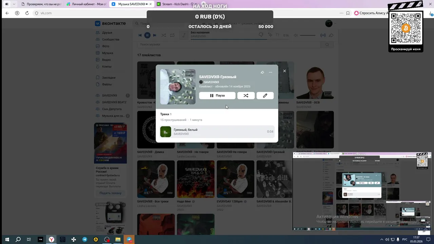Toggle broadcast music to status icon
Image resolution: width=434 pixels, height=244 pixels.
point(323,35)
